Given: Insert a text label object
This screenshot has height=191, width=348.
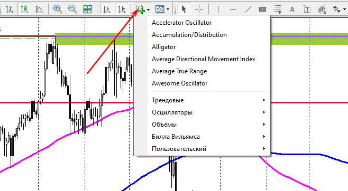Looking at the screenshot, I should point(307,9).
